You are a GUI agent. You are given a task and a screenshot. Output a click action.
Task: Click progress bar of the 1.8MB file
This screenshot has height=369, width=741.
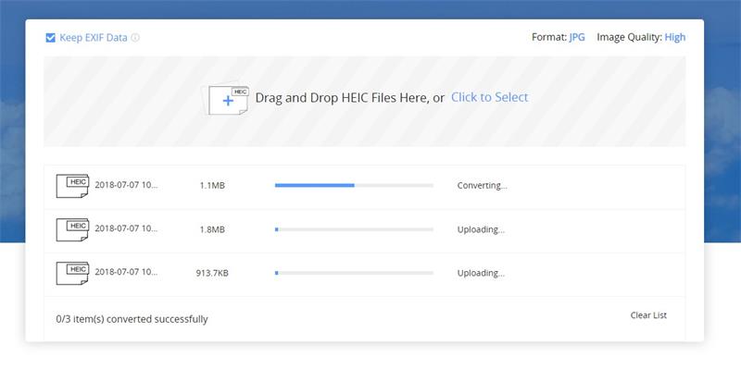point(354,229)
